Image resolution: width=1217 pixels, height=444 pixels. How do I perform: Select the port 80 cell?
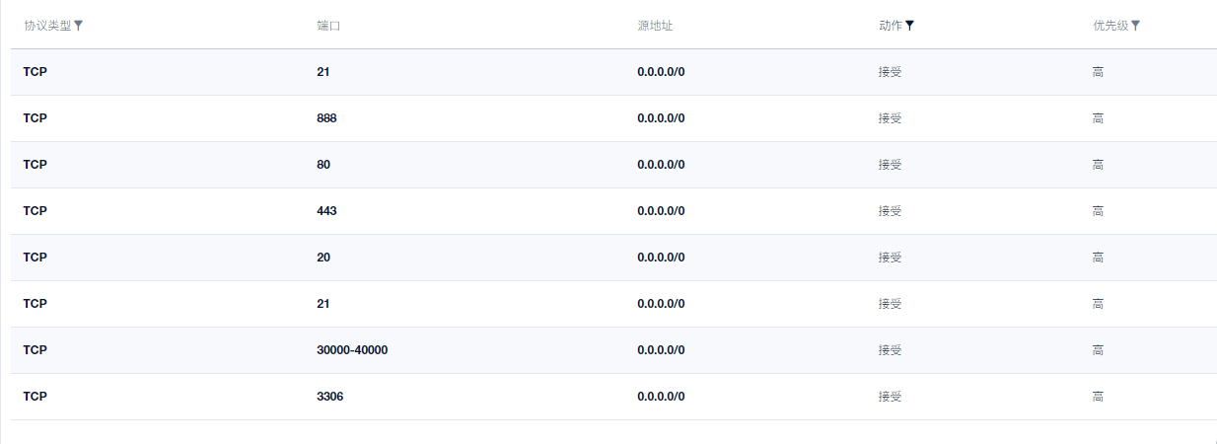323,165
